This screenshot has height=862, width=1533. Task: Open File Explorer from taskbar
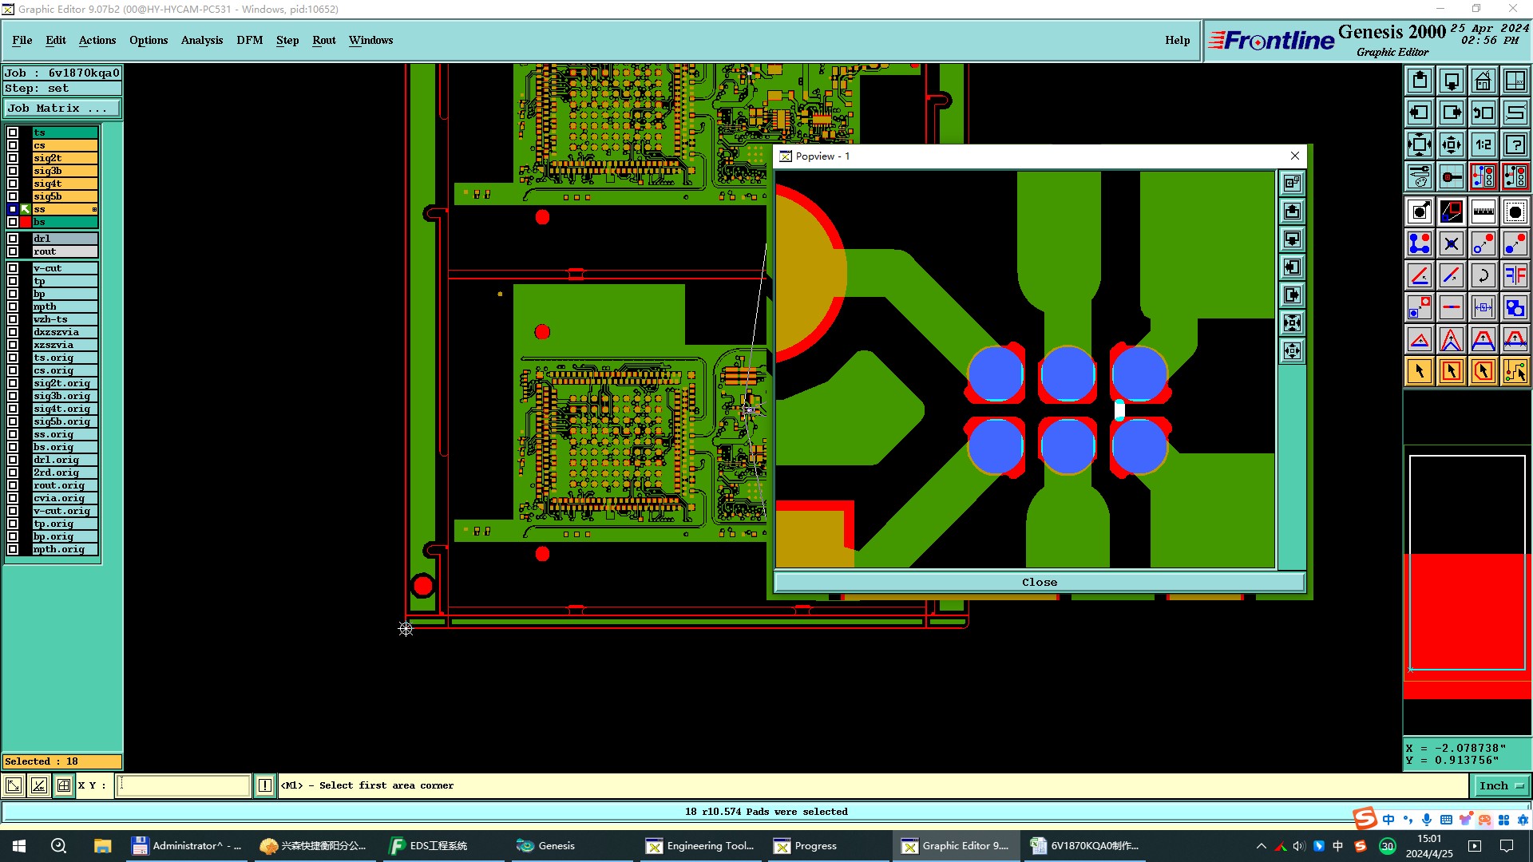coord(102,846)
